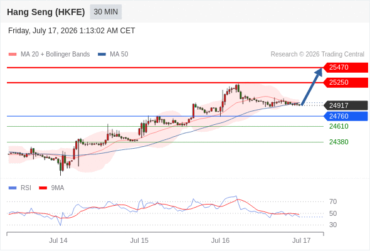This screenshot has width=370, height=251.
Task: Click the RSI legend label
Action: (x=26, y=188)
